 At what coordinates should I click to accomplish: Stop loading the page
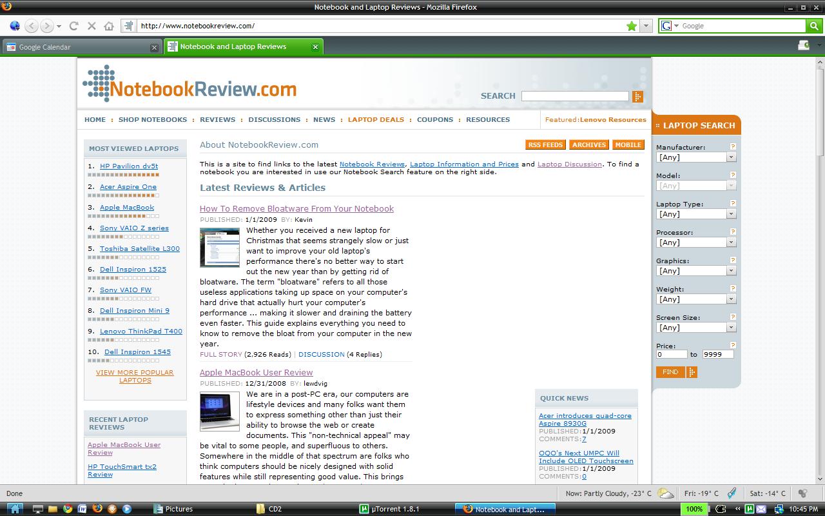tap(91, 26)
